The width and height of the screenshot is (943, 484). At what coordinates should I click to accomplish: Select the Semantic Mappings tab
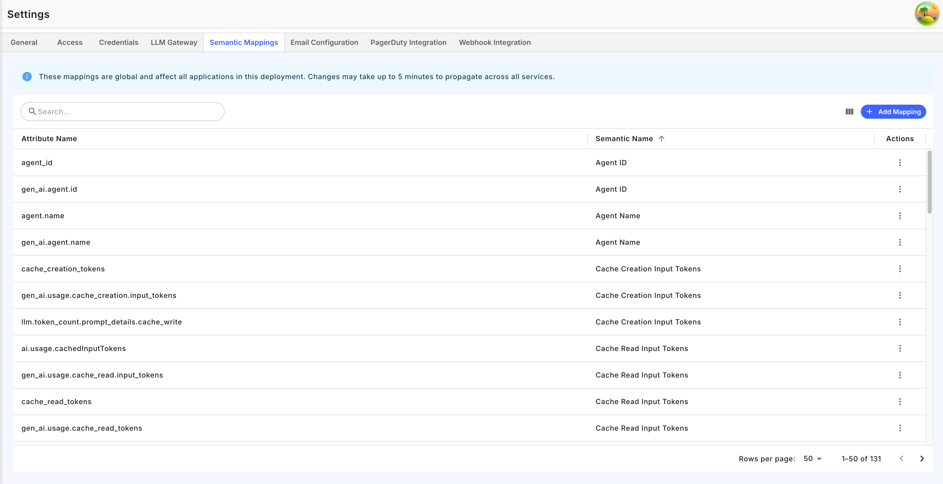[x=244, y=42]
